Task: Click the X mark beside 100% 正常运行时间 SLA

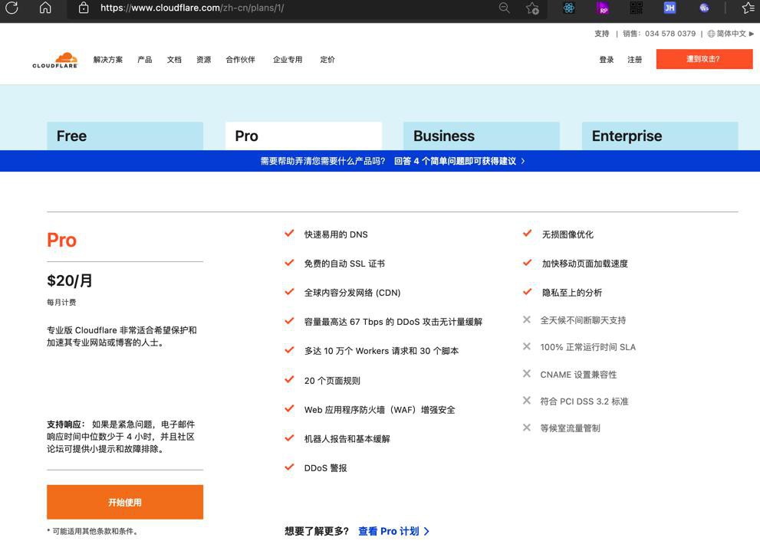Action: tap(526, 346)
